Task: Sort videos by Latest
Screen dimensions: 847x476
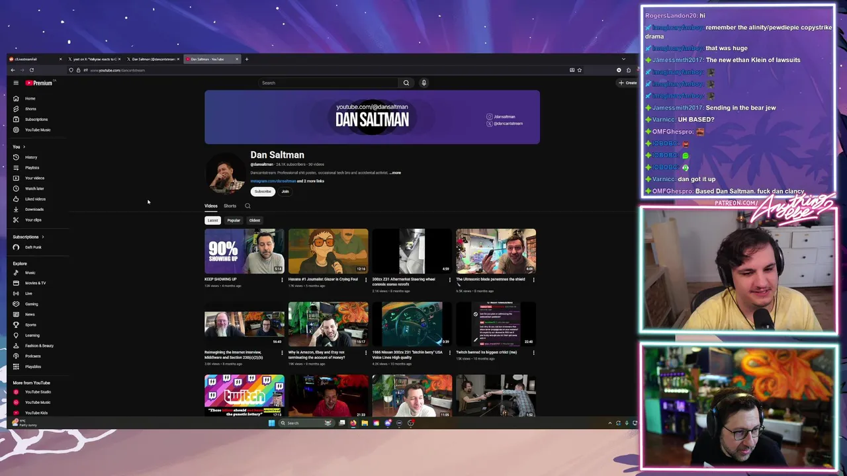Action: click(x=212, y=220)
